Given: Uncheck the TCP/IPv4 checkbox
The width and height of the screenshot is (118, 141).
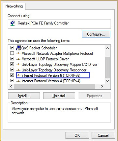Looking at the screenshot, I should click(12, 81).
